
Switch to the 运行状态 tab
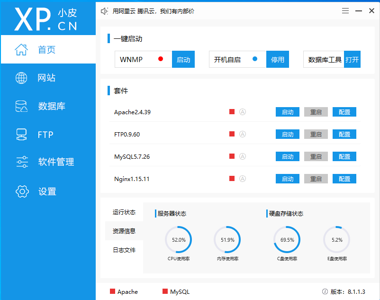pos(125,212)
